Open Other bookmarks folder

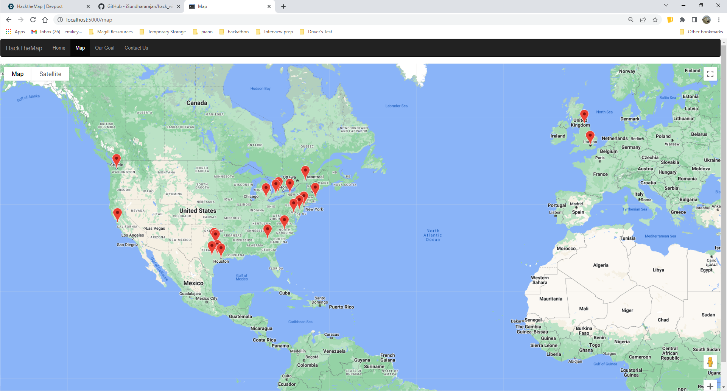click(x=701, y=32)
